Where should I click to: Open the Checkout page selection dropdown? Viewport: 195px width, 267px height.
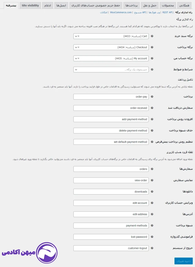(76, 47)
